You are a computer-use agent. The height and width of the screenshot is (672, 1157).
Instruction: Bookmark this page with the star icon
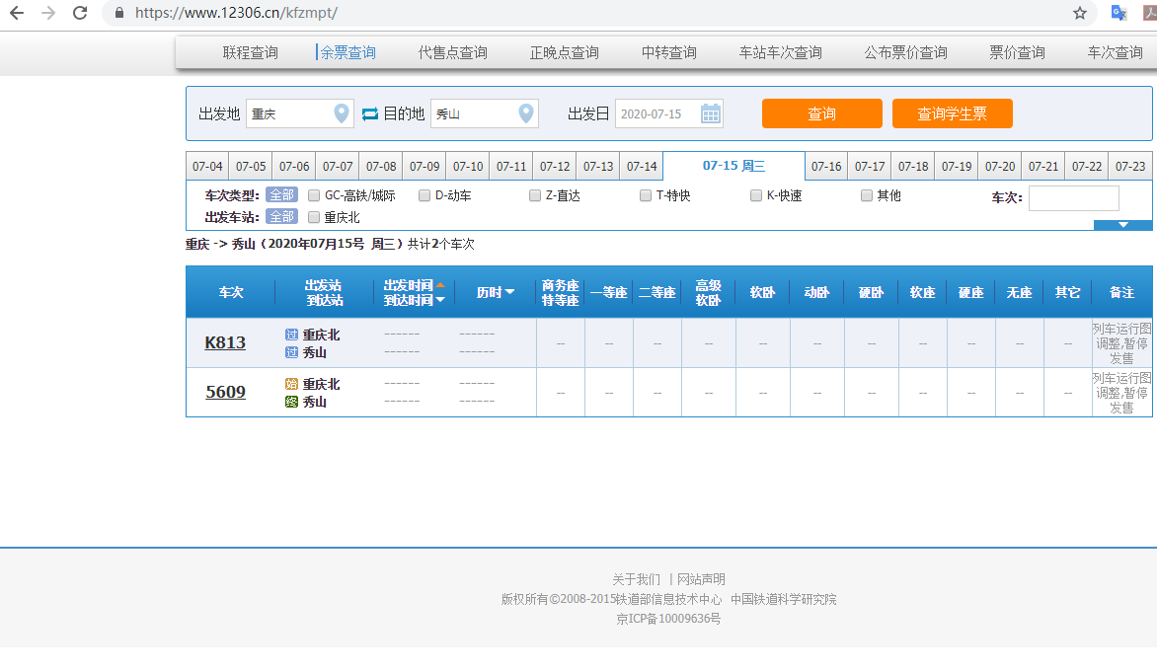pyautogui.click(x=1080, y=13)
